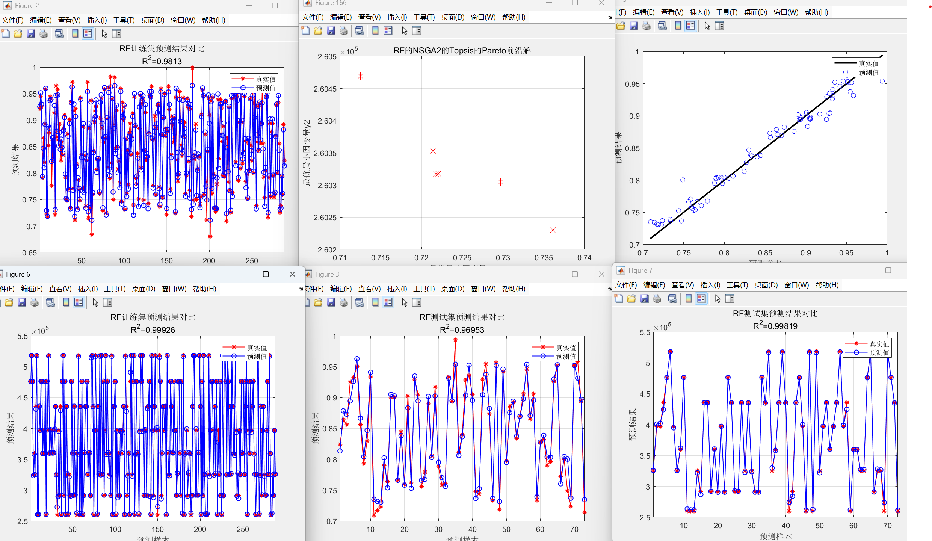Viewport: 932px width, 541px height.
Task: Enable Edit Plot arrow in Figure 3
Action: tap(404, 302)
